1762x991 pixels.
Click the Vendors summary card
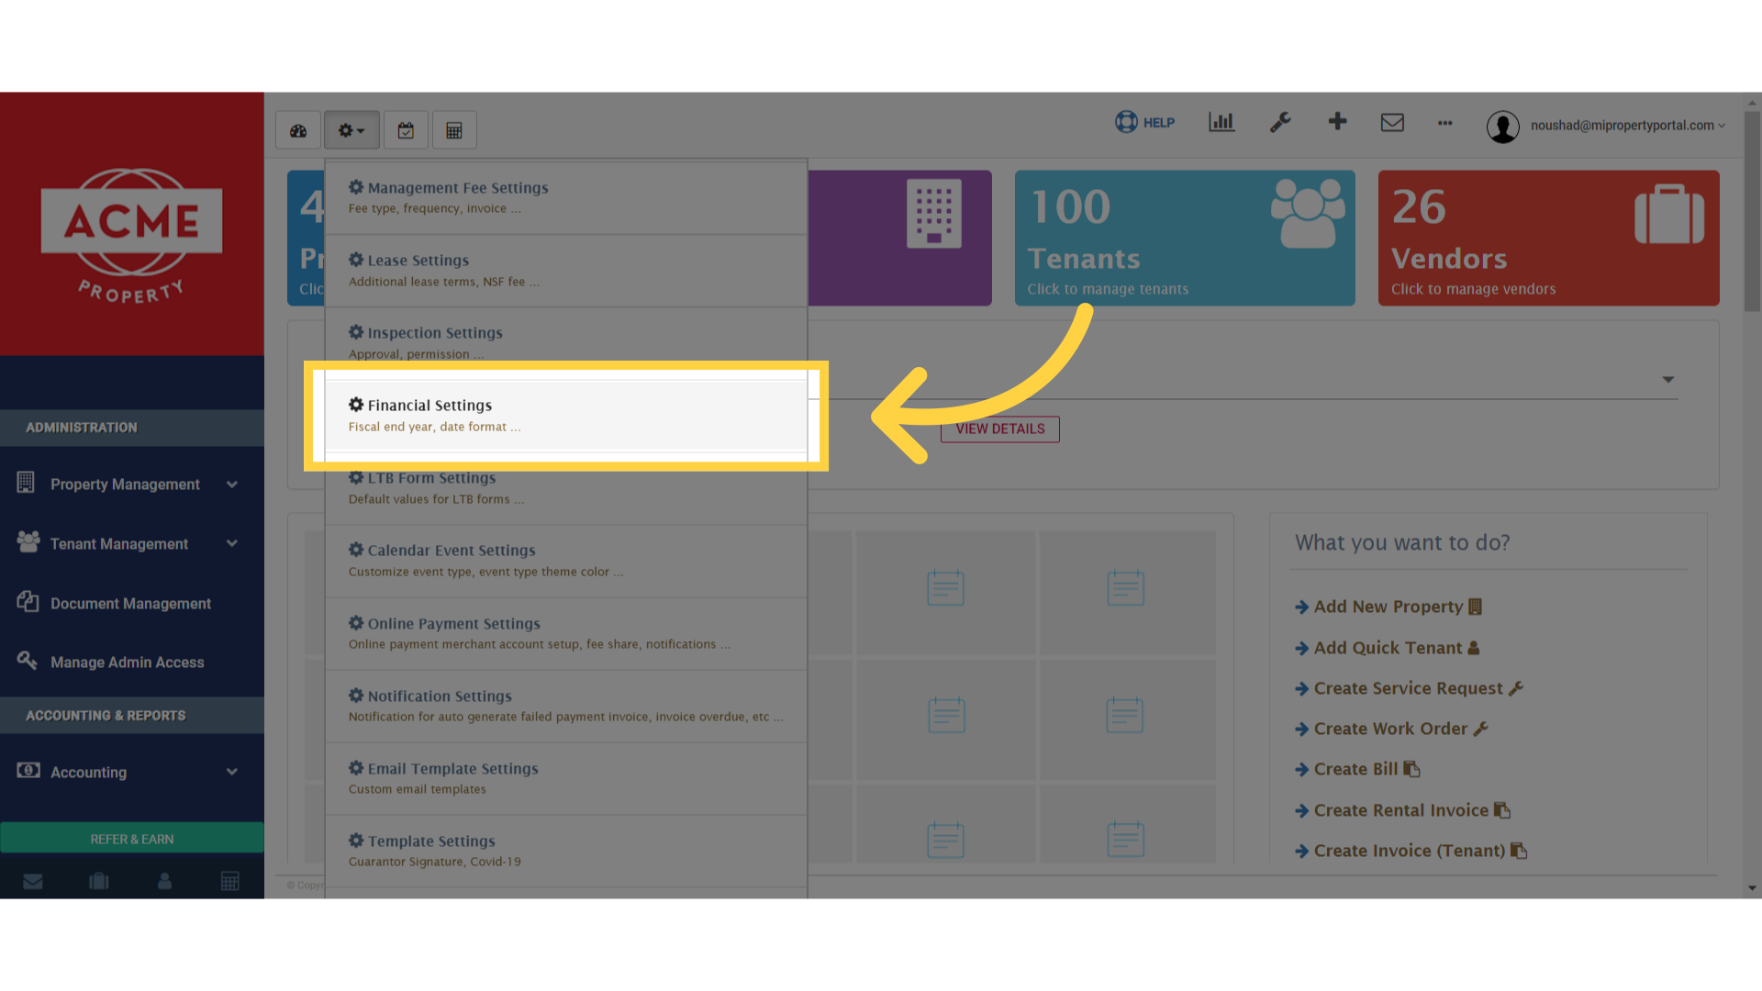(1548, 238)
